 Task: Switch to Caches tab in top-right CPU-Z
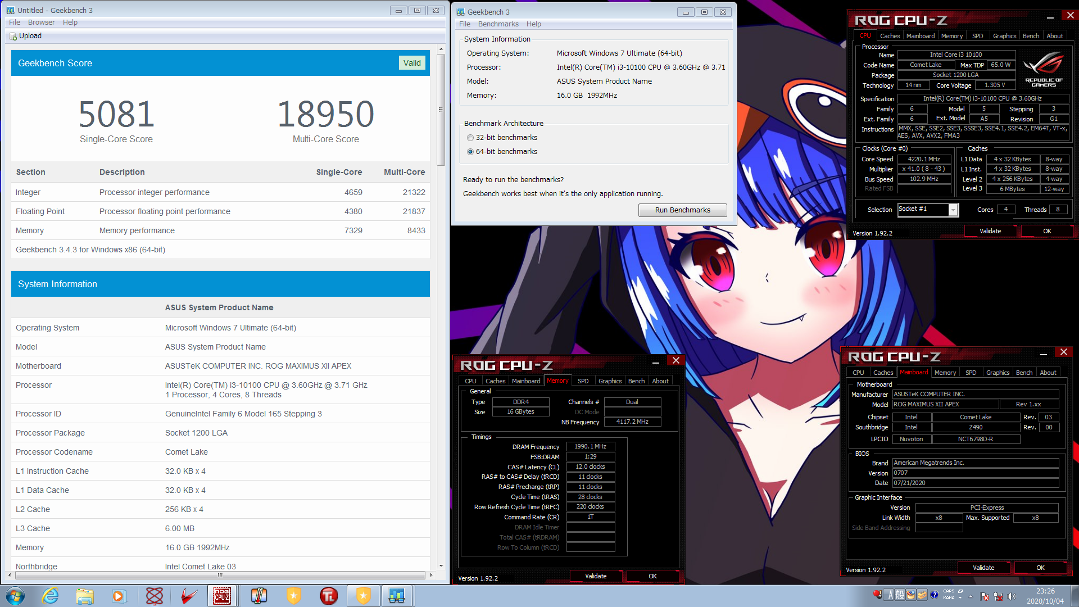click(890, 36)
